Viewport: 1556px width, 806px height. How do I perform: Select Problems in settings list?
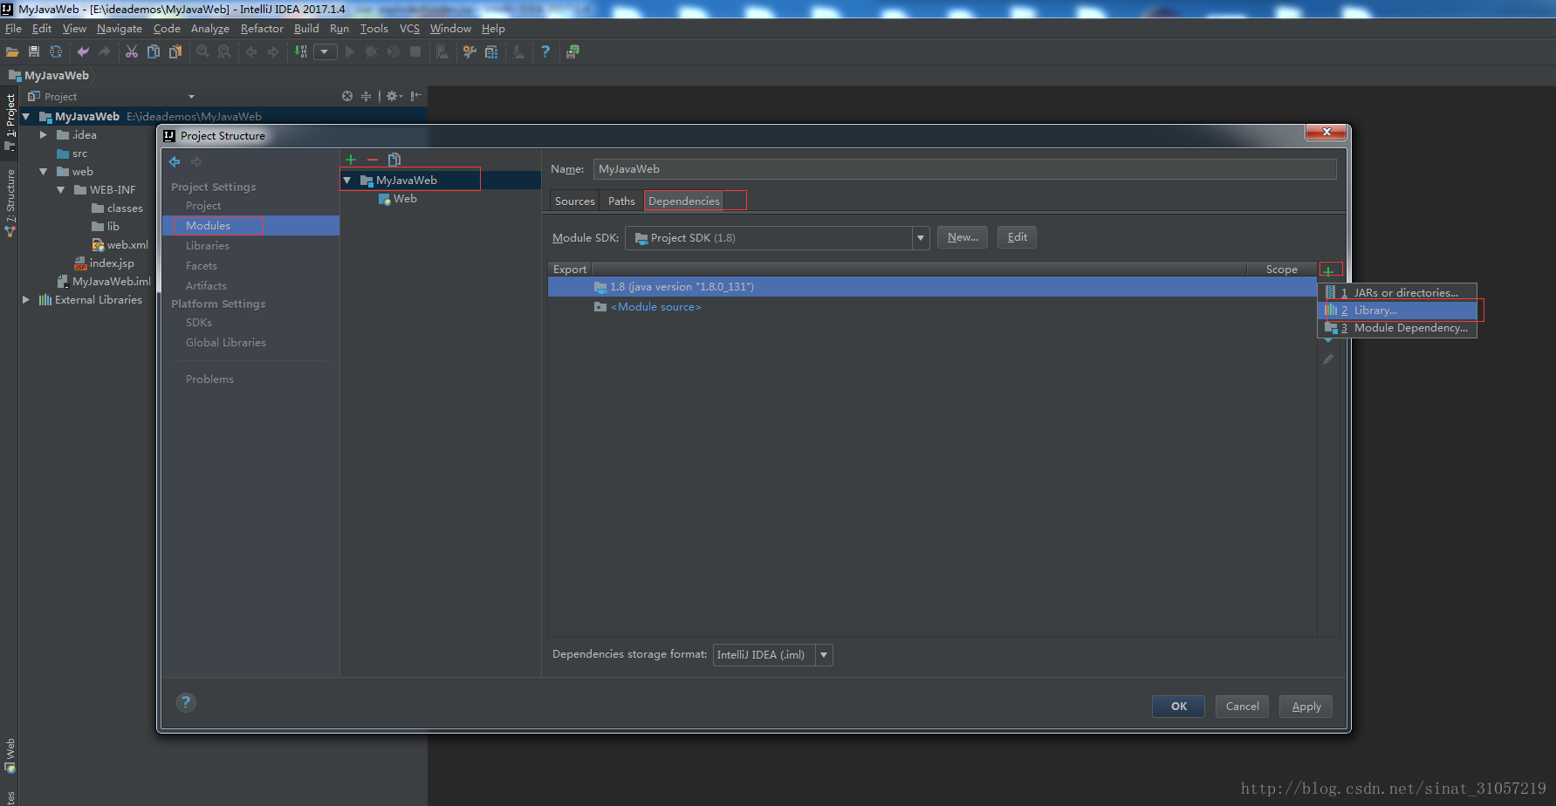point(209,379)
